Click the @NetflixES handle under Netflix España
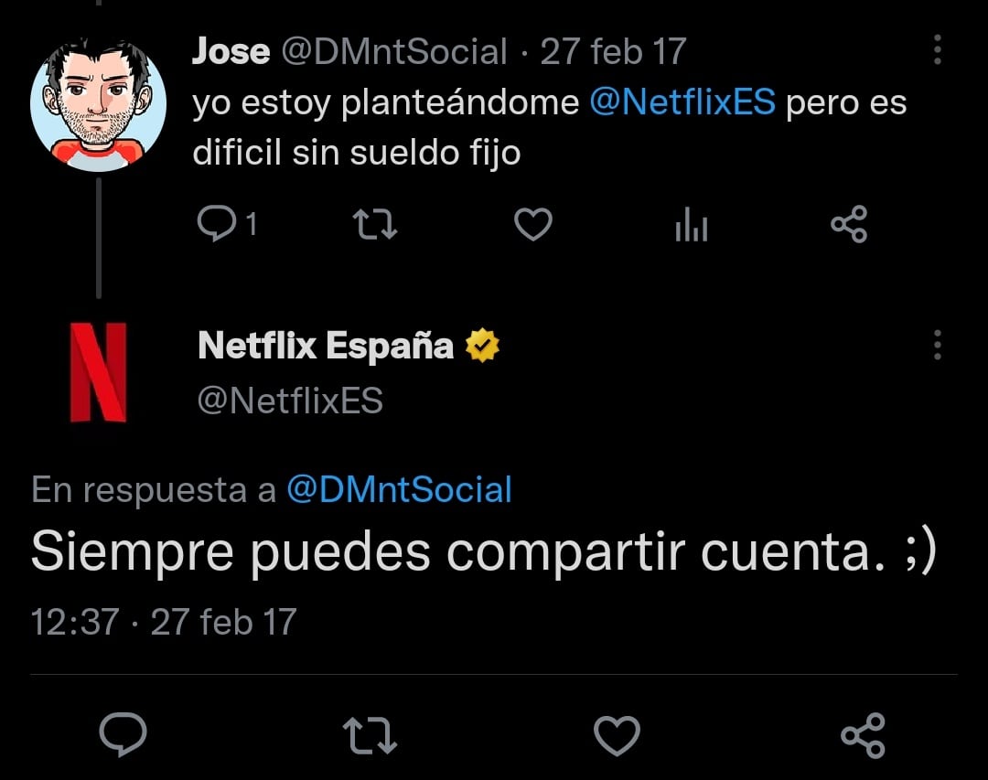Viewport: 988px width, 780px height. click(x=290, y=401)
